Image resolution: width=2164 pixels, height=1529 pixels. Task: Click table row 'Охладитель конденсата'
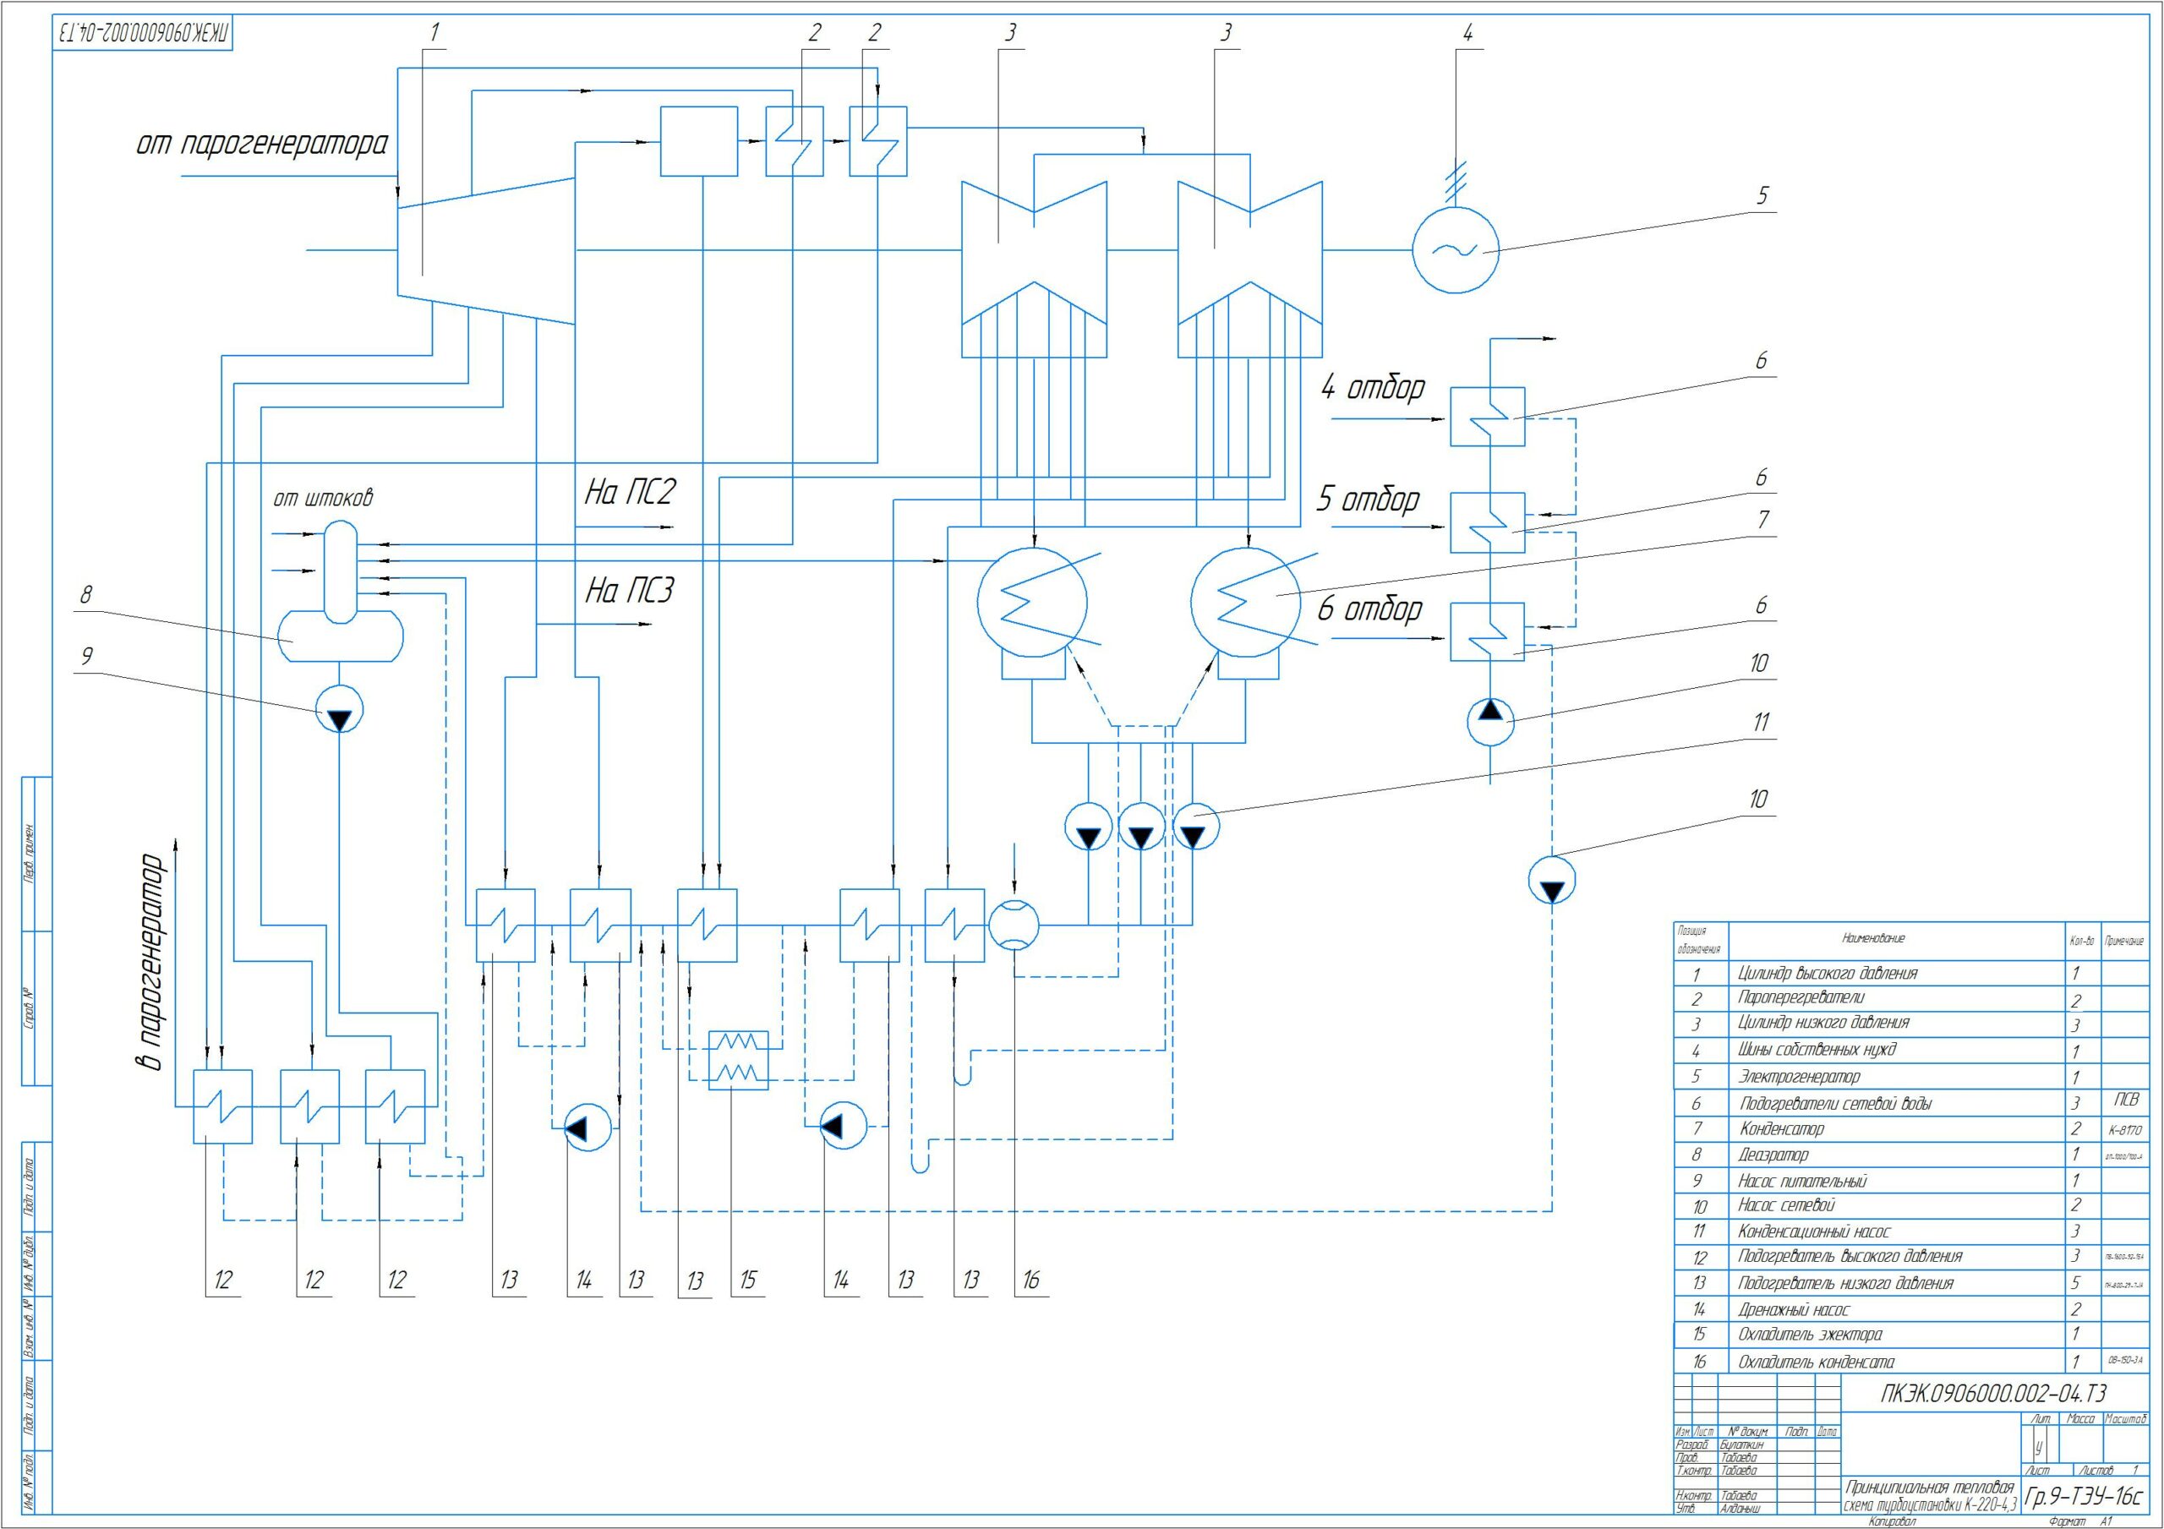click(x=1910, y=1361)
